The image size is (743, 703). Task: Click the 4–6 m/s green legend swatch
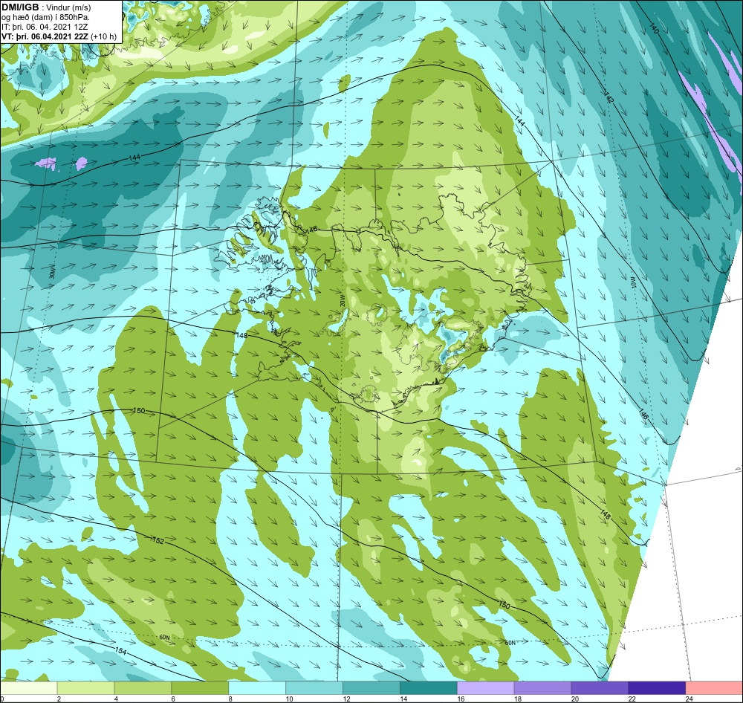pos(143,688)
